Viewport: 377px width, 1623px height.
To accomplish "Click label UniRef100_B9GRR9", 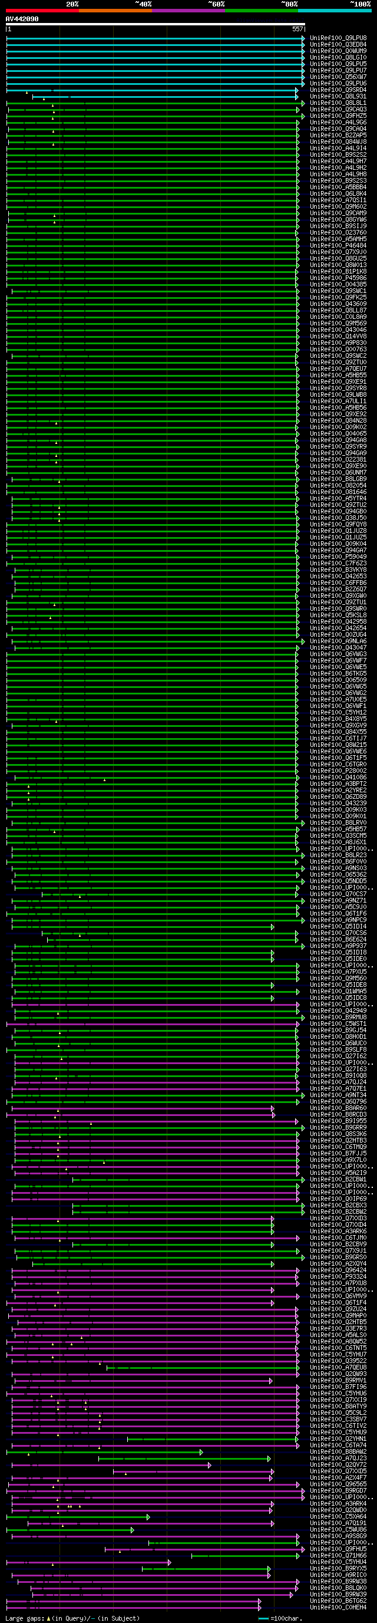I will click(338, 1128).
